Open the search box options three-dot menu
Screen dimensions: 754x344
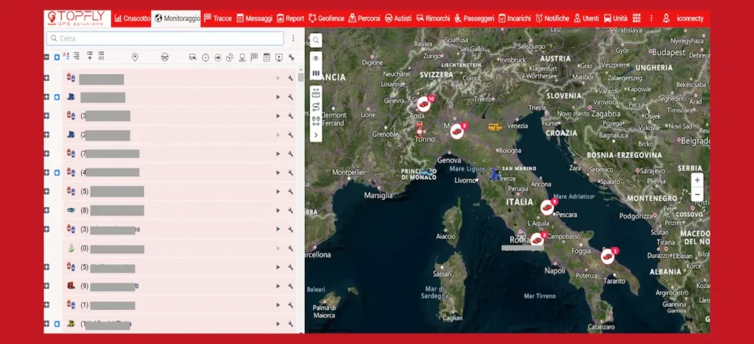293,38
